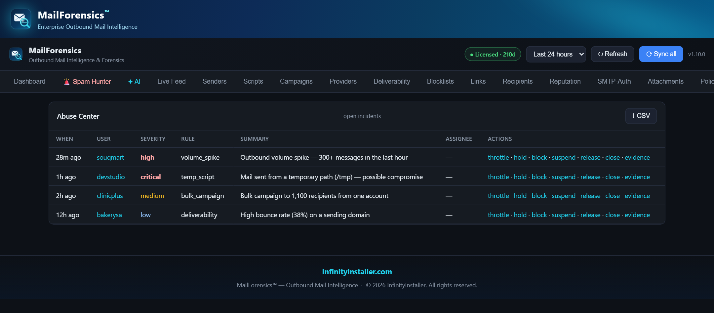Throttle the souqmart volume_spike incident
The image size is (714, 313).
(498, 157)
